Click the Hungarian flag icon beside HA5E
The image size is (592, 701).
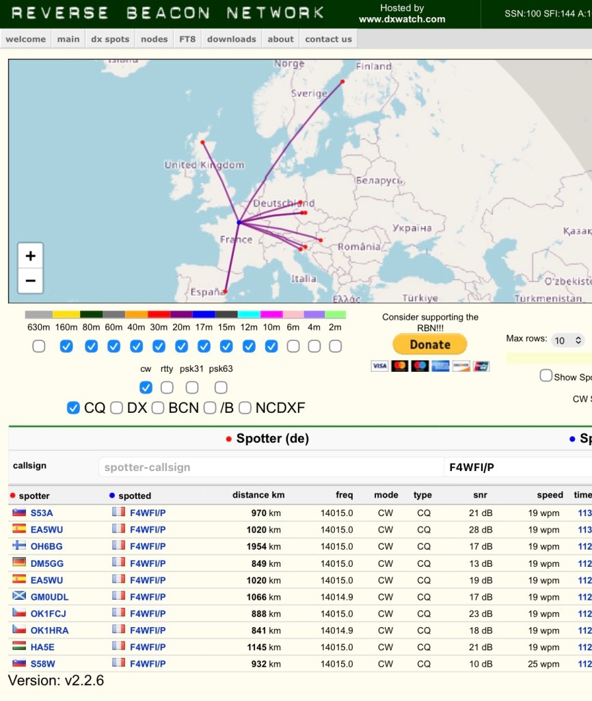pos(18,647)
